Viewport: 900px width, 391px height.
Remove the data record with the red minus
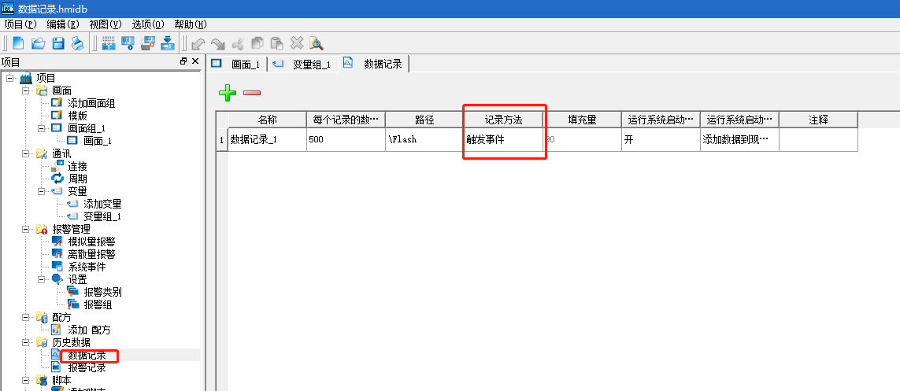tap(252, 92)
